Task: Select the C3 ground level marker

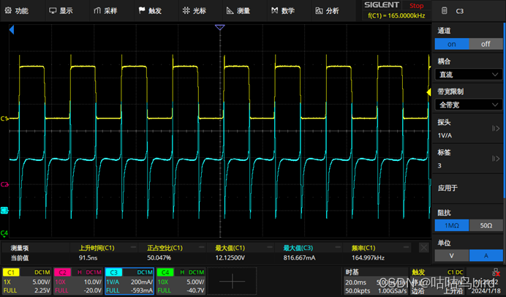Action: 4,211
